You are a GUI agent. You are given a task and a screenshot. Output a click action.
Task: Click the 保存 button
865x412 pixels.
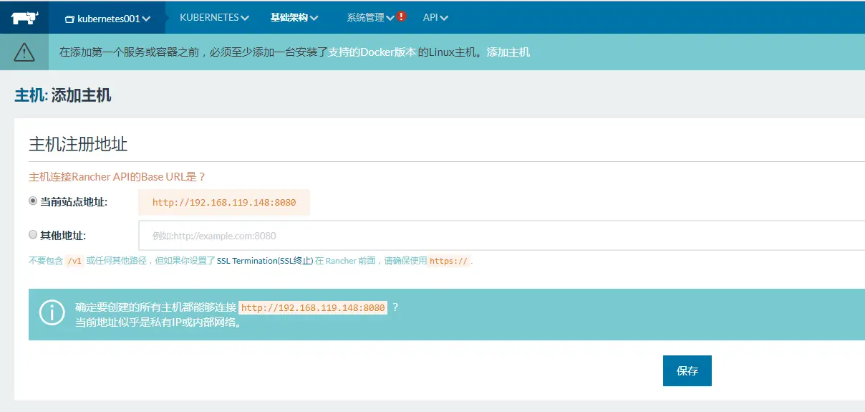pos(687,371)
